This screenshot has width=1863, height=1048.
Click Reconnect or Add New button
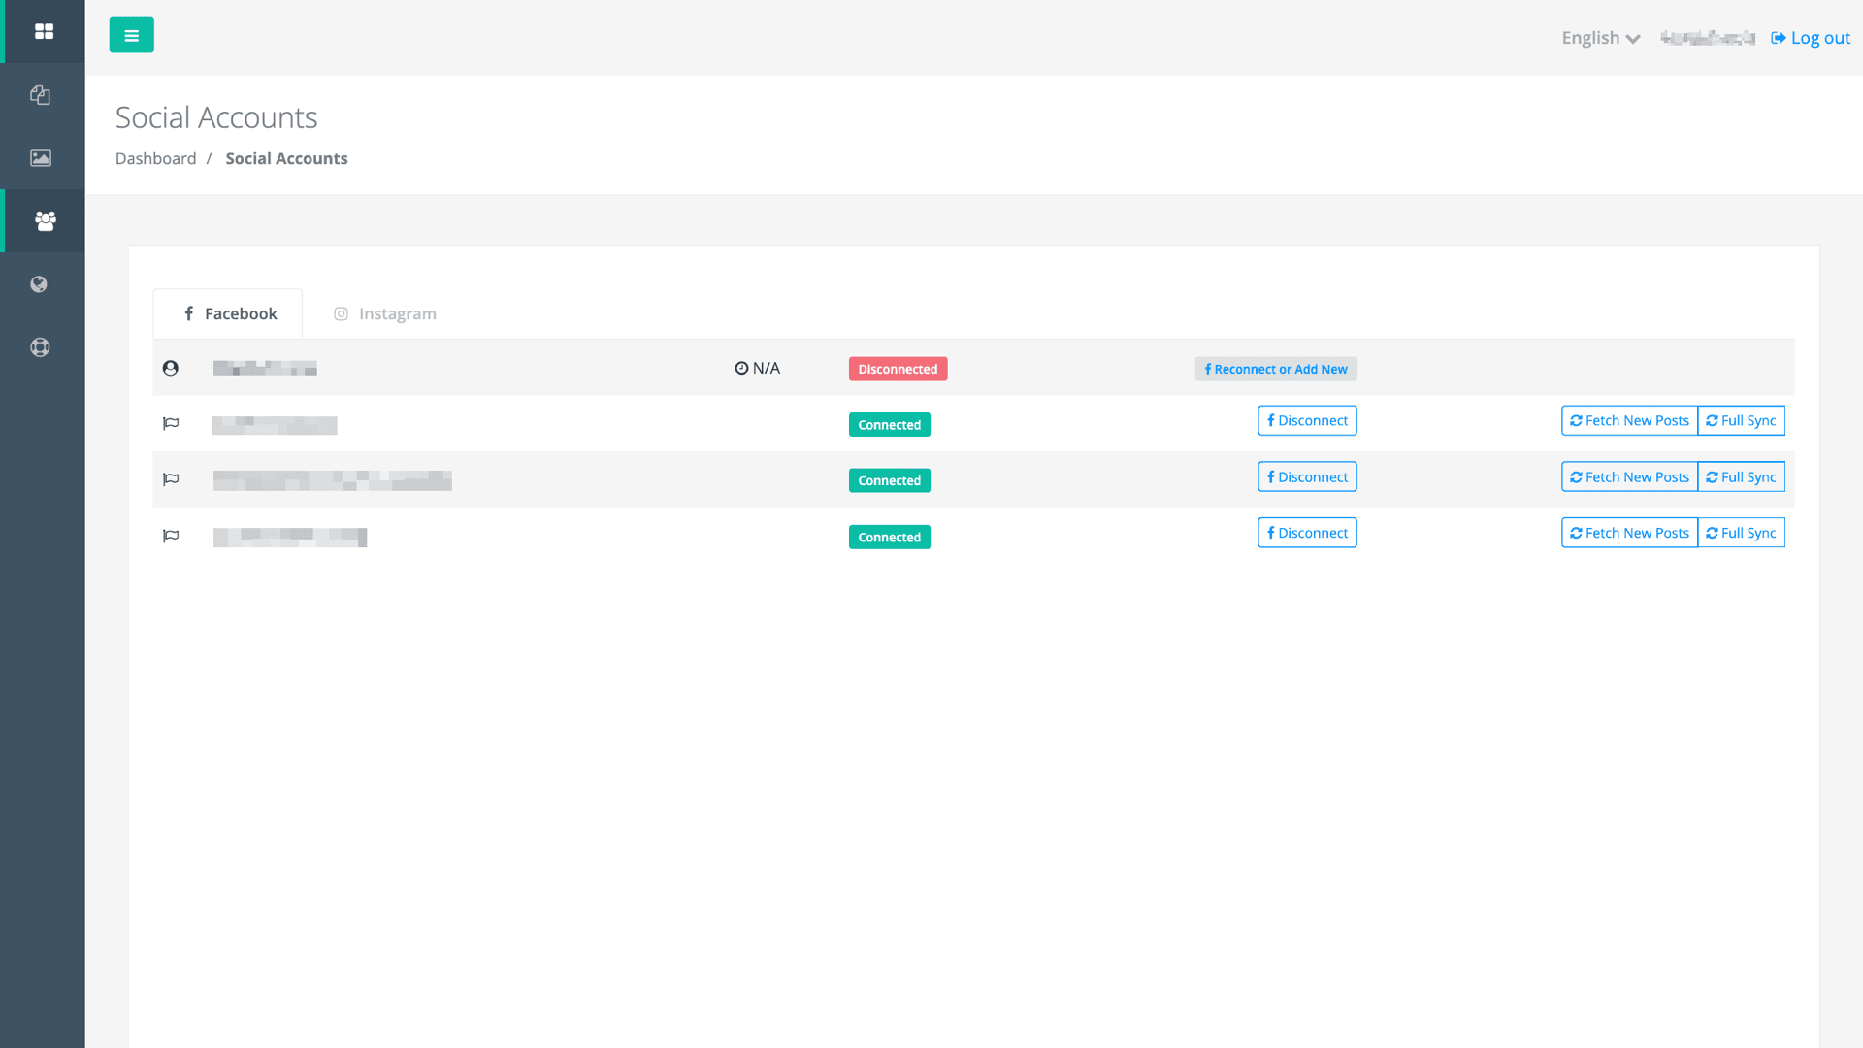click(1275, 370)
